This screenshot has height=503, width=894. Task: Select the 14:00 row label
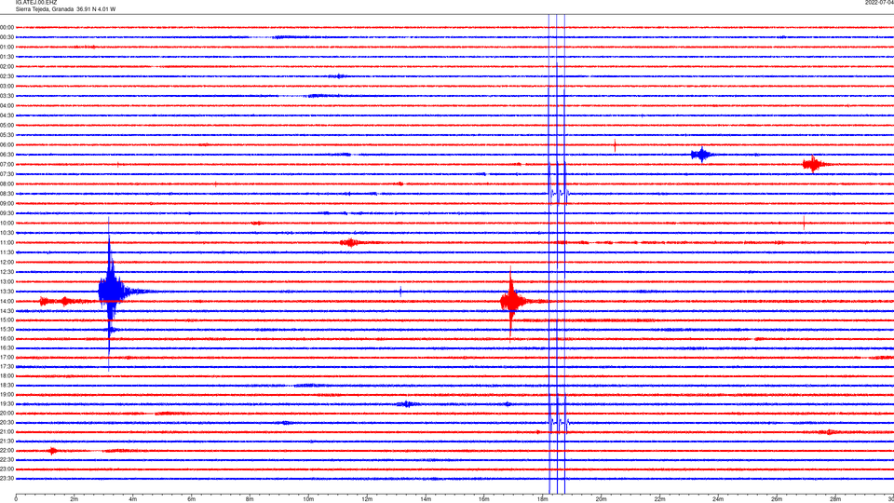7,302
